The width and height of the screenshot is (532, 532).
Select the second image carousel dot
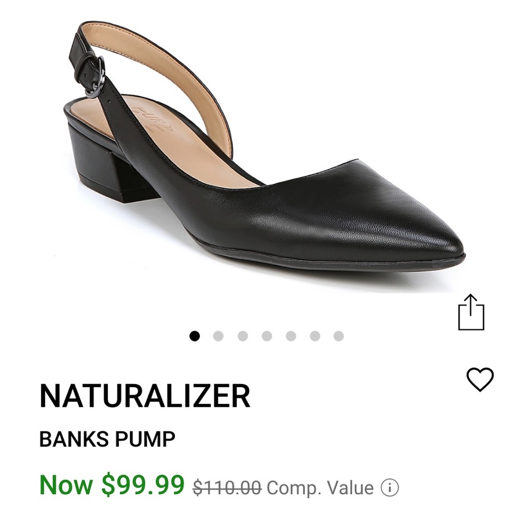[x=219, y=336]
